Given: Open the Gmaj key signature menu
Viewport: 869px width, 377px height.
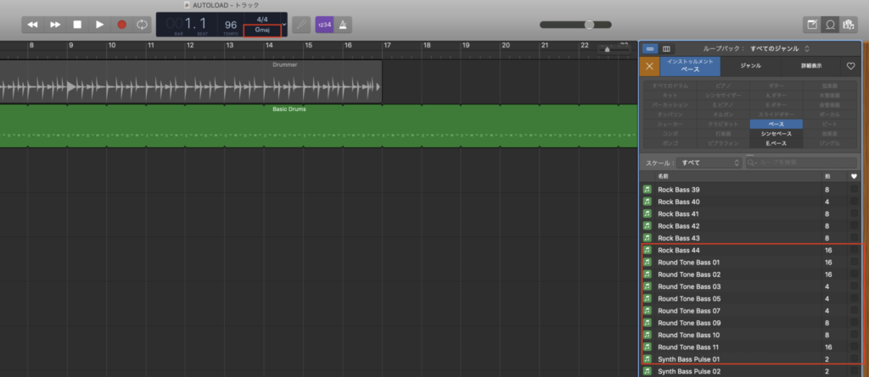Looking at the screenshot, I should click(x=261, y=30).
